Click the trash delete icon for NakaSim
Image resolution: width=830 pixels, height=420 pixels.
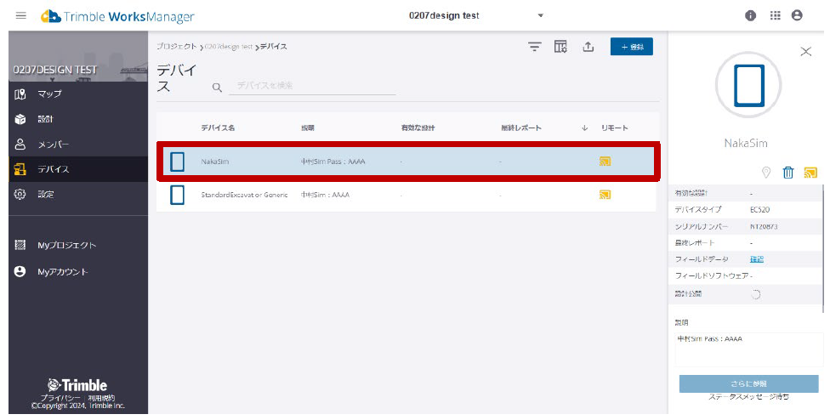point(788,173)
